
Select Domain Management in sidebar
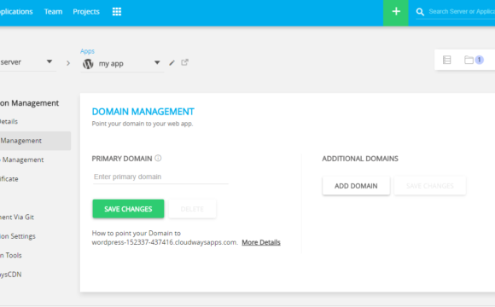point(35,141)
